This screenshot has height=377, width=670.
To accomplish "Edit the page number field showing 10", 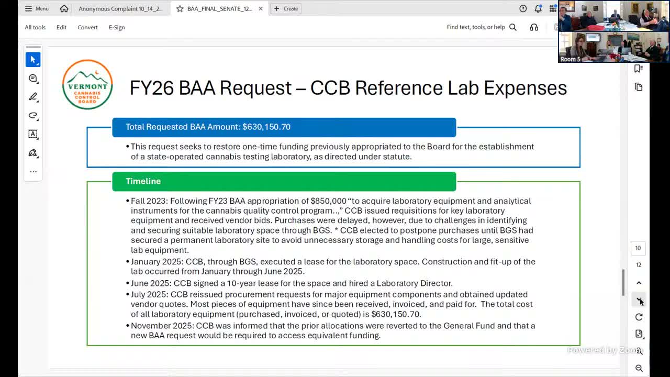I will coord(638,248).
